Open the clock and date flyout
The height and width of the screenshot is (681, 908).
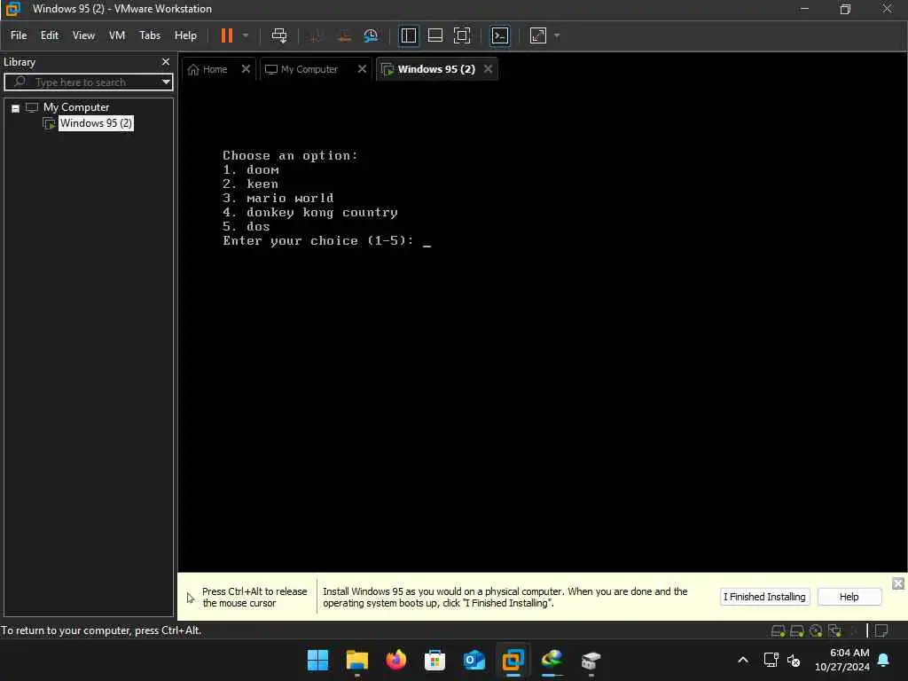pos(842,660)
